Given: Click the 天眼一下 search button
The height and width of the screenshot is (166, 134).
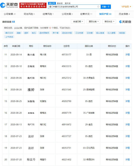Looking at the screenshot, I should pyautogui.click(x=106, y=7).
